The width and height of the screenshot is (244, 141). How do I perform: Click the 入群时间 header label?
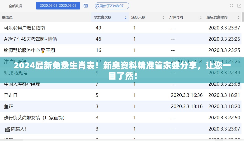click(176, 17)
